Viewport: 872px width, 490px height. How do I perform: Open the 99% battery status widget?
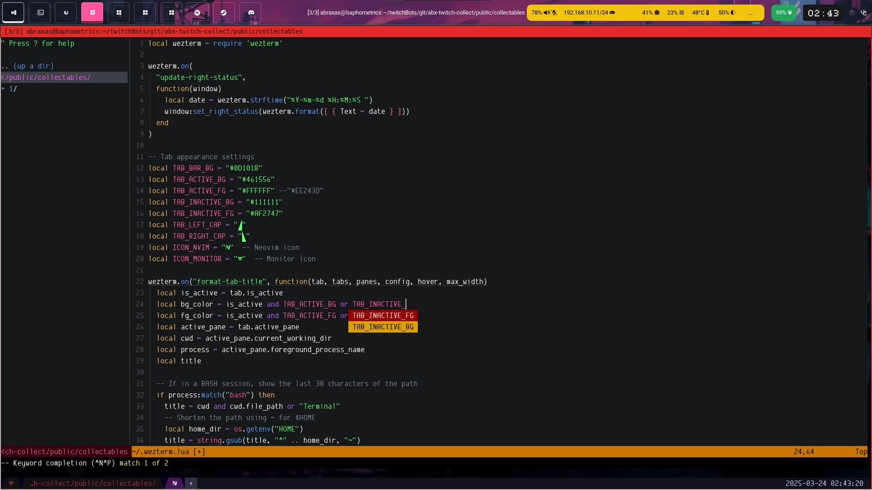tap(783, 13)
